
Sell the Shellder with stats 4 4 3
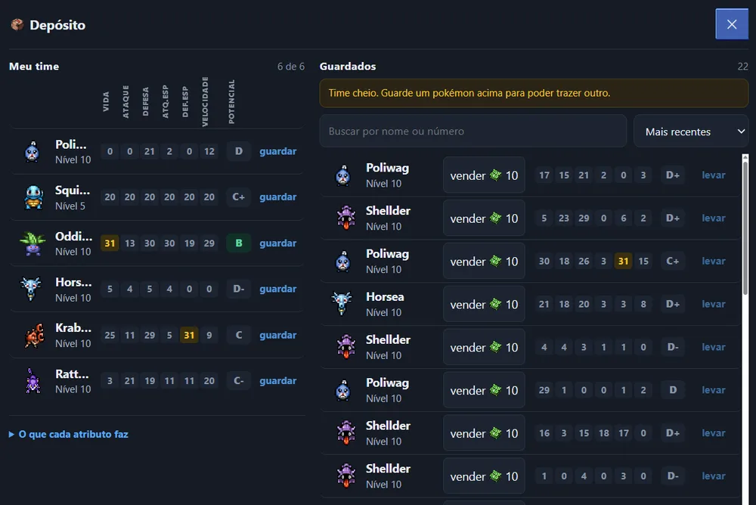pos(484,347)
